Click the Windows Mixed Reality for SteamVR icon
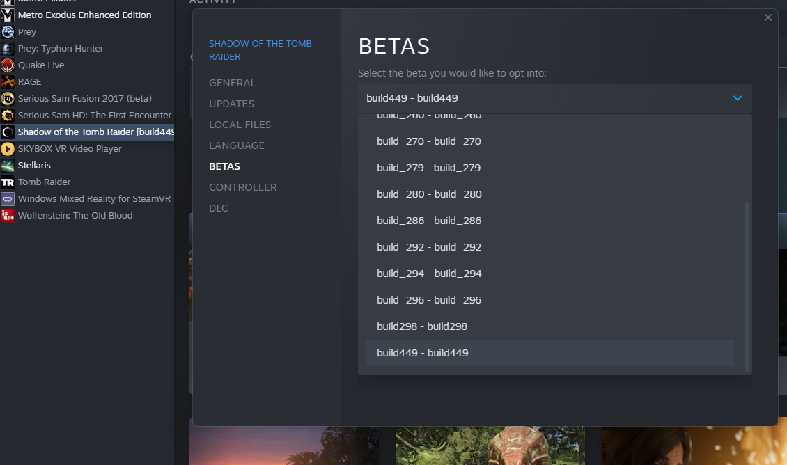Screen dimensions: 787x465 coord(8,198)
